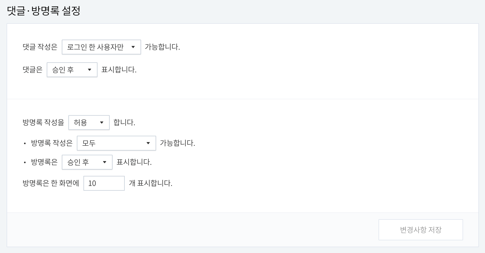Click the guestbook count input showing 10

(104, 183)
